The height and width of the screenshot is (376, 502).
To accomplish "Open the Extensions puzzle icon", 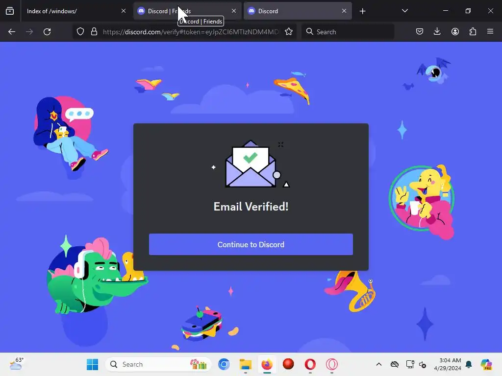I will click(473, 32).
